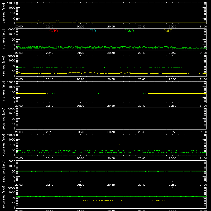Select the 4995 MHz [SFU] axis label
Screen dimensions: 211x211
(3, 145)
